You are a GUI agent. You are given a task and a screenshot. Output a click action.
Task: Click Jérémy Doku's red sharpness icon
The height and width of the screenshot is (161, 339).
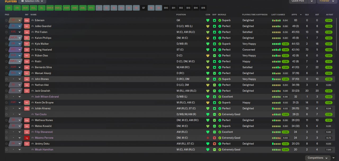pos(214,144)
